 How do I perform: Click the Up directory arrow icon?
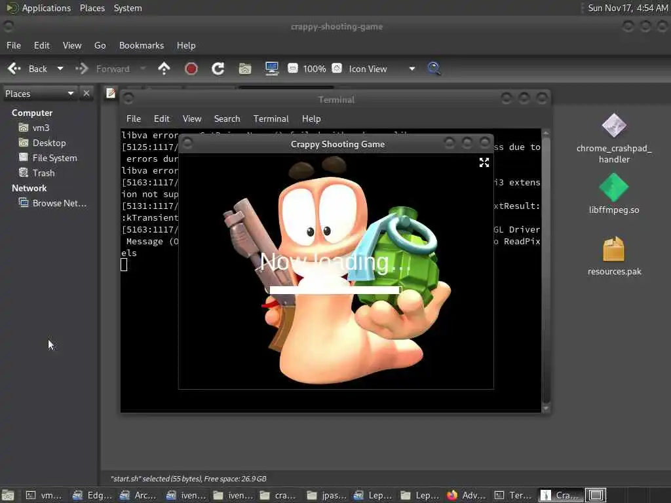164,68
